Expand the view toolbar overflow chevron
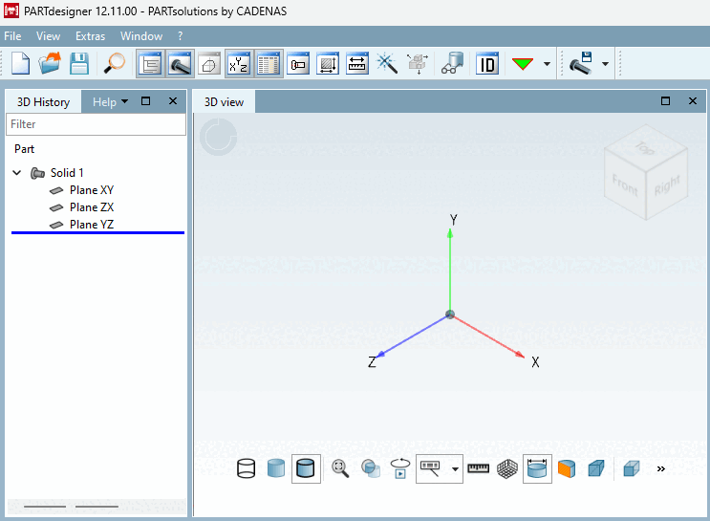 coord(661,468)
